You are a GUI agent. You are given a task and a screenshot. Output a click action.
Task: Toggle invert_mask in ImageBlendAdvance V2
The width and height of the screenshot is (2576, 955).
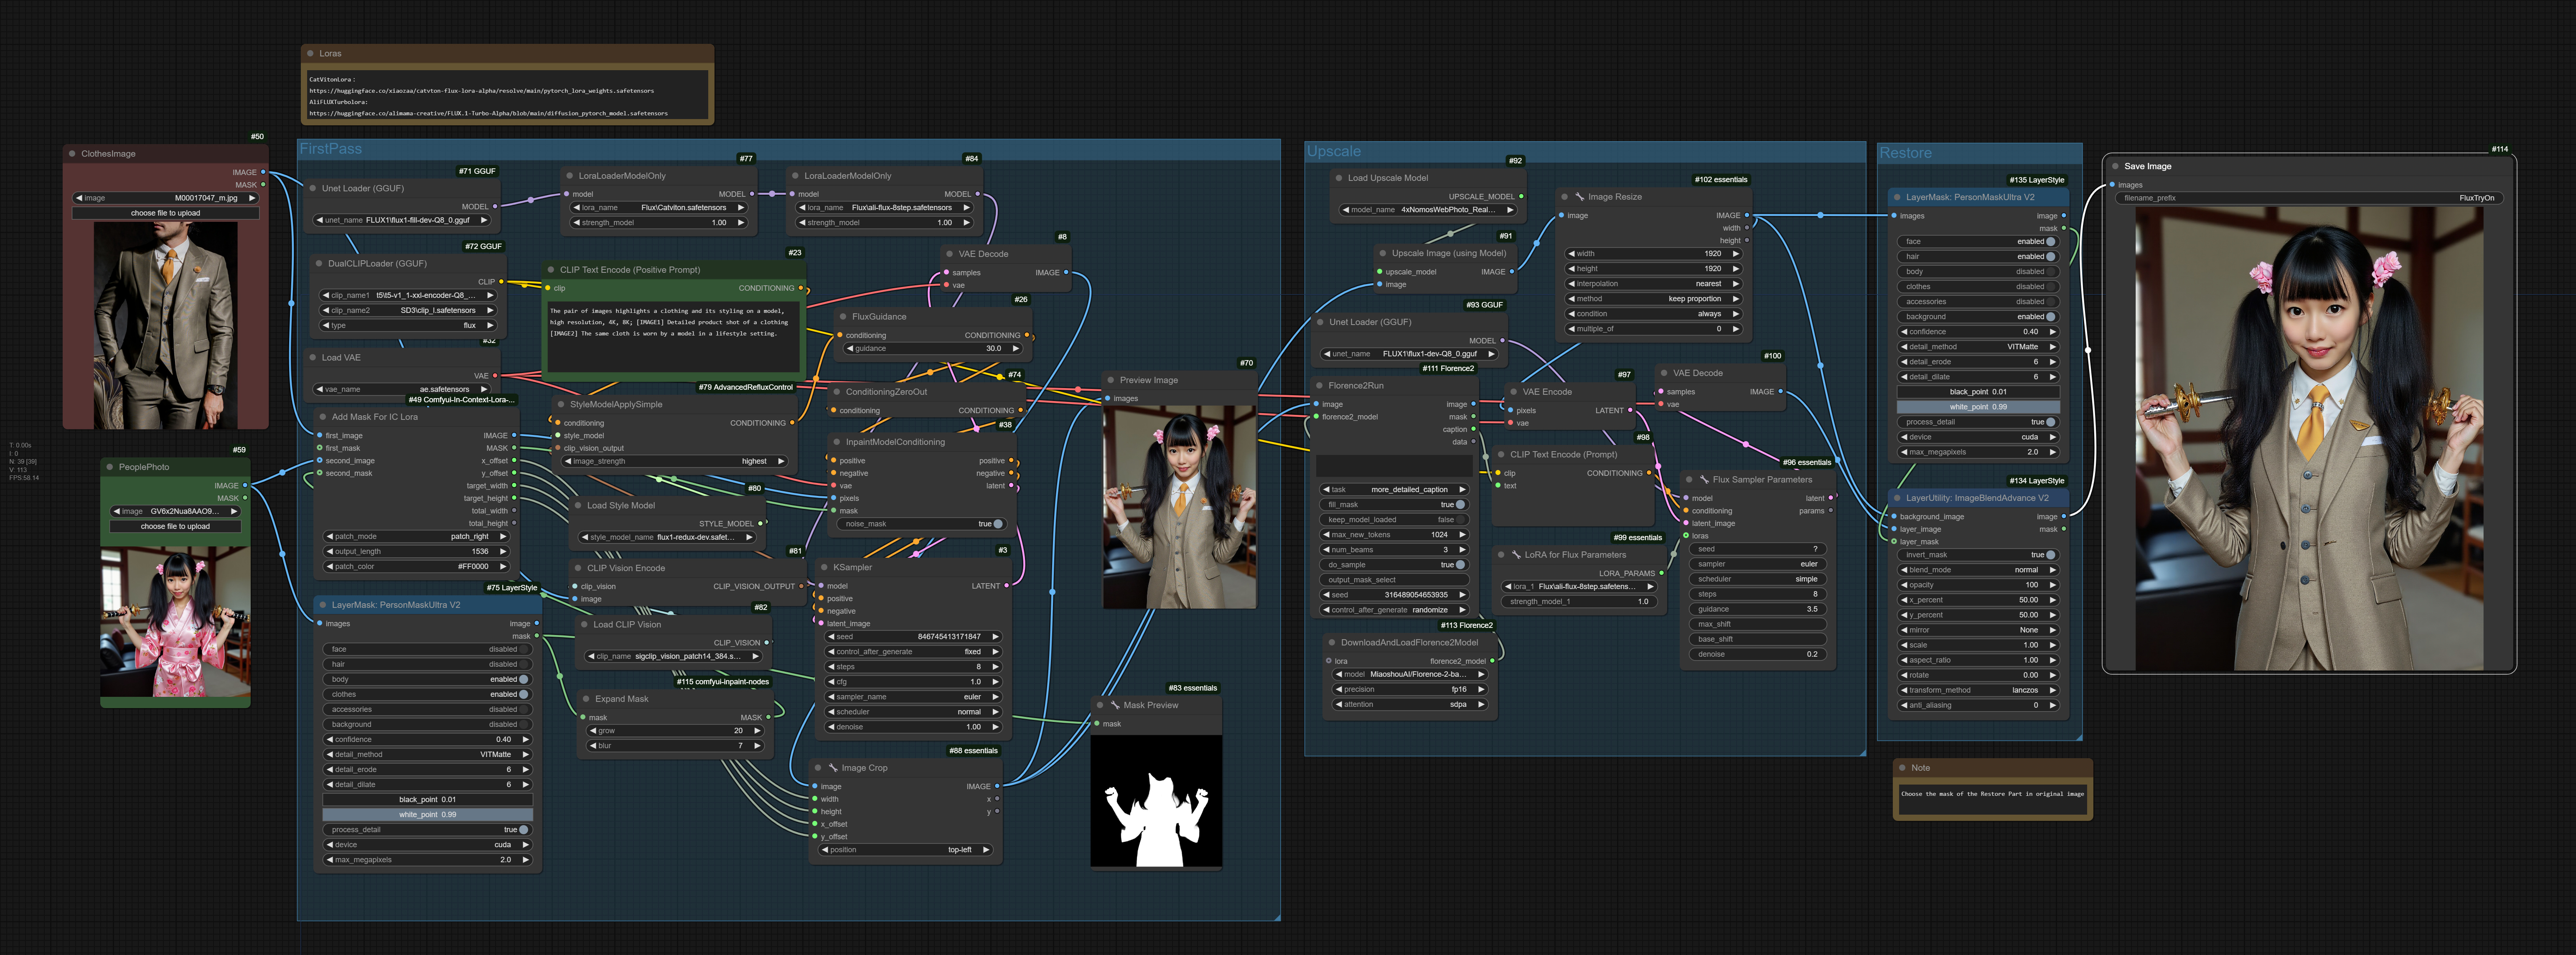1978,555
